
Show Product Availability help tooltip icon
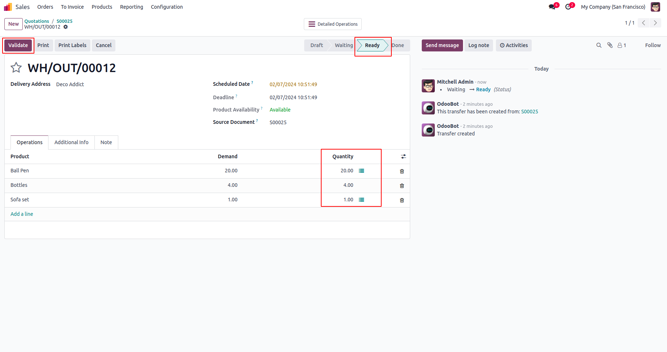coord(262,108)
